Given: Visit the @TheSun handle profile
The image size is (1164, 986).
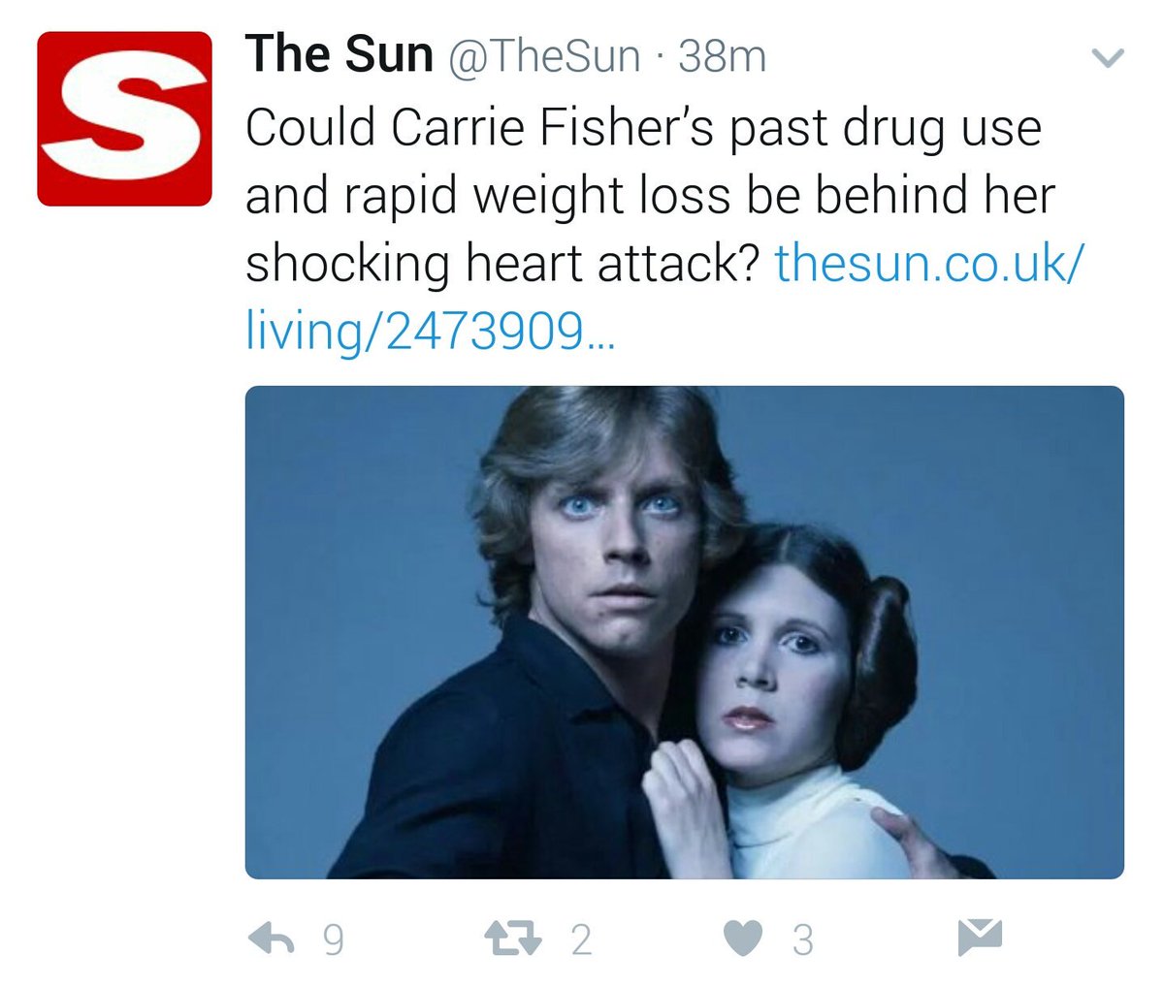Looking at the screenshot, I should click(x=543, y=56).
